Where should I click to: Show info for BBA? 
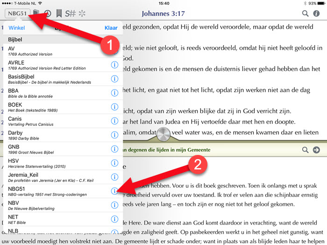[x=114, y=93]
